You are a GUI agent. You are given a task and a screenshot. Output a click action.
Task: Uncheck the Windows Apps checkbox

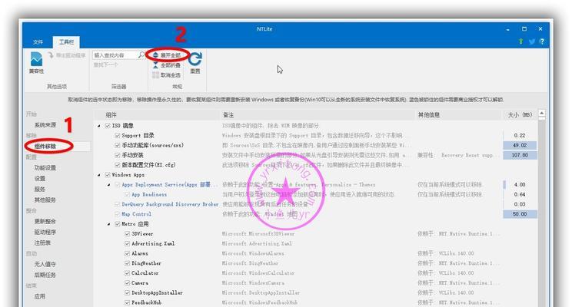click(108, 175)
